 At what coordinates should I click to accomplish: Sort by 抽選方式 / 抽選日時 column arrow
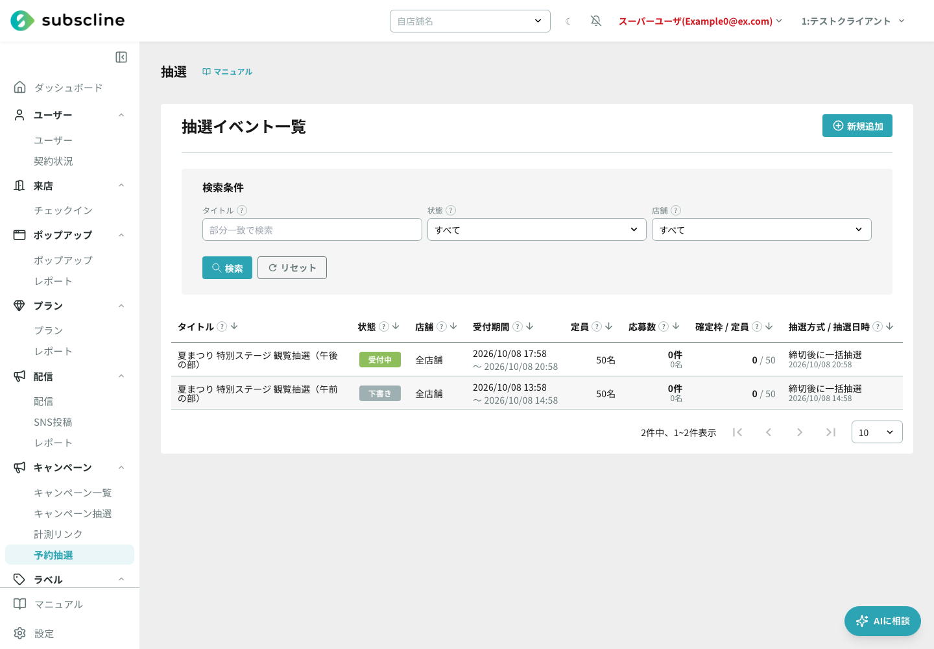pyautogui.click(x=890, y=326)
